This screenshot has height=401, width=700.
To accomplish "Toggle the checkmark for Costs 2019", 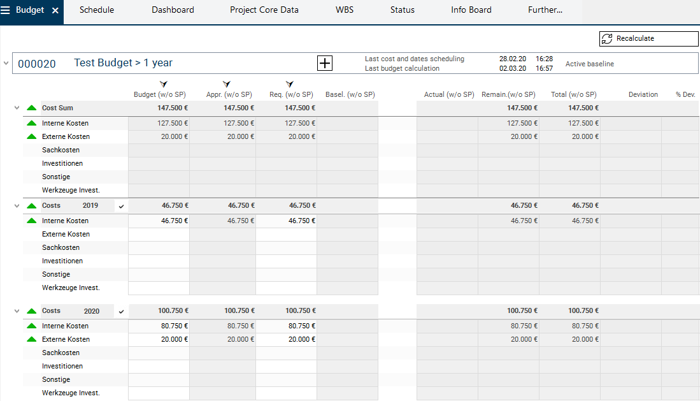I will (121, 206).
